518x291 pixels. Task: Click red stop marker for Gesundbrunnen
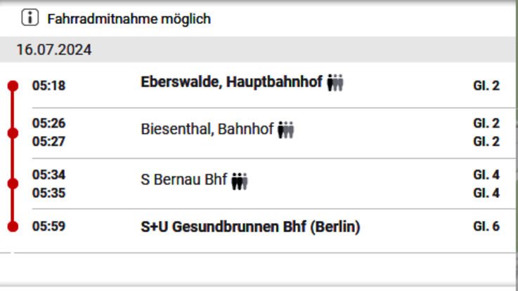(x=13, y=226)
